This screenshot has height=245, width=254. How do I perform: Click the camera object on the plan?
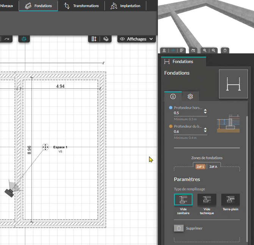9,193
